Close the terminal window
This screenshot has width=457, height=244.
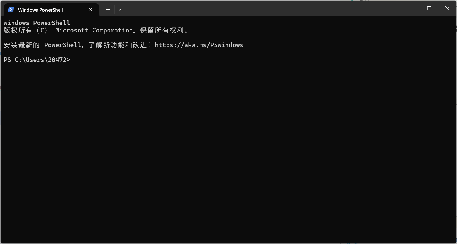click(x=447, y=8)
